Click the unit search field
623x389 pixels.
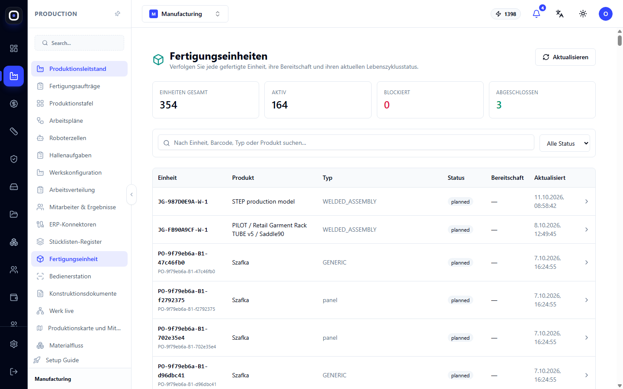[346, 143]
